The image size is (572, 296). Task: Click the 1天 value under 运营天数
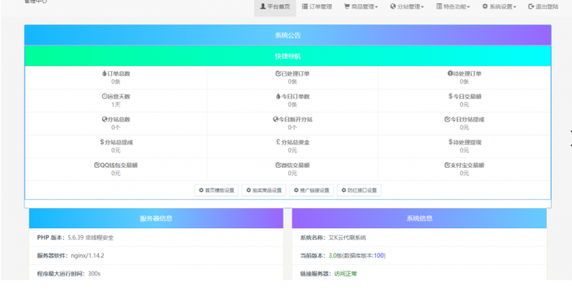pyautogui.click(x=116, y=104)
